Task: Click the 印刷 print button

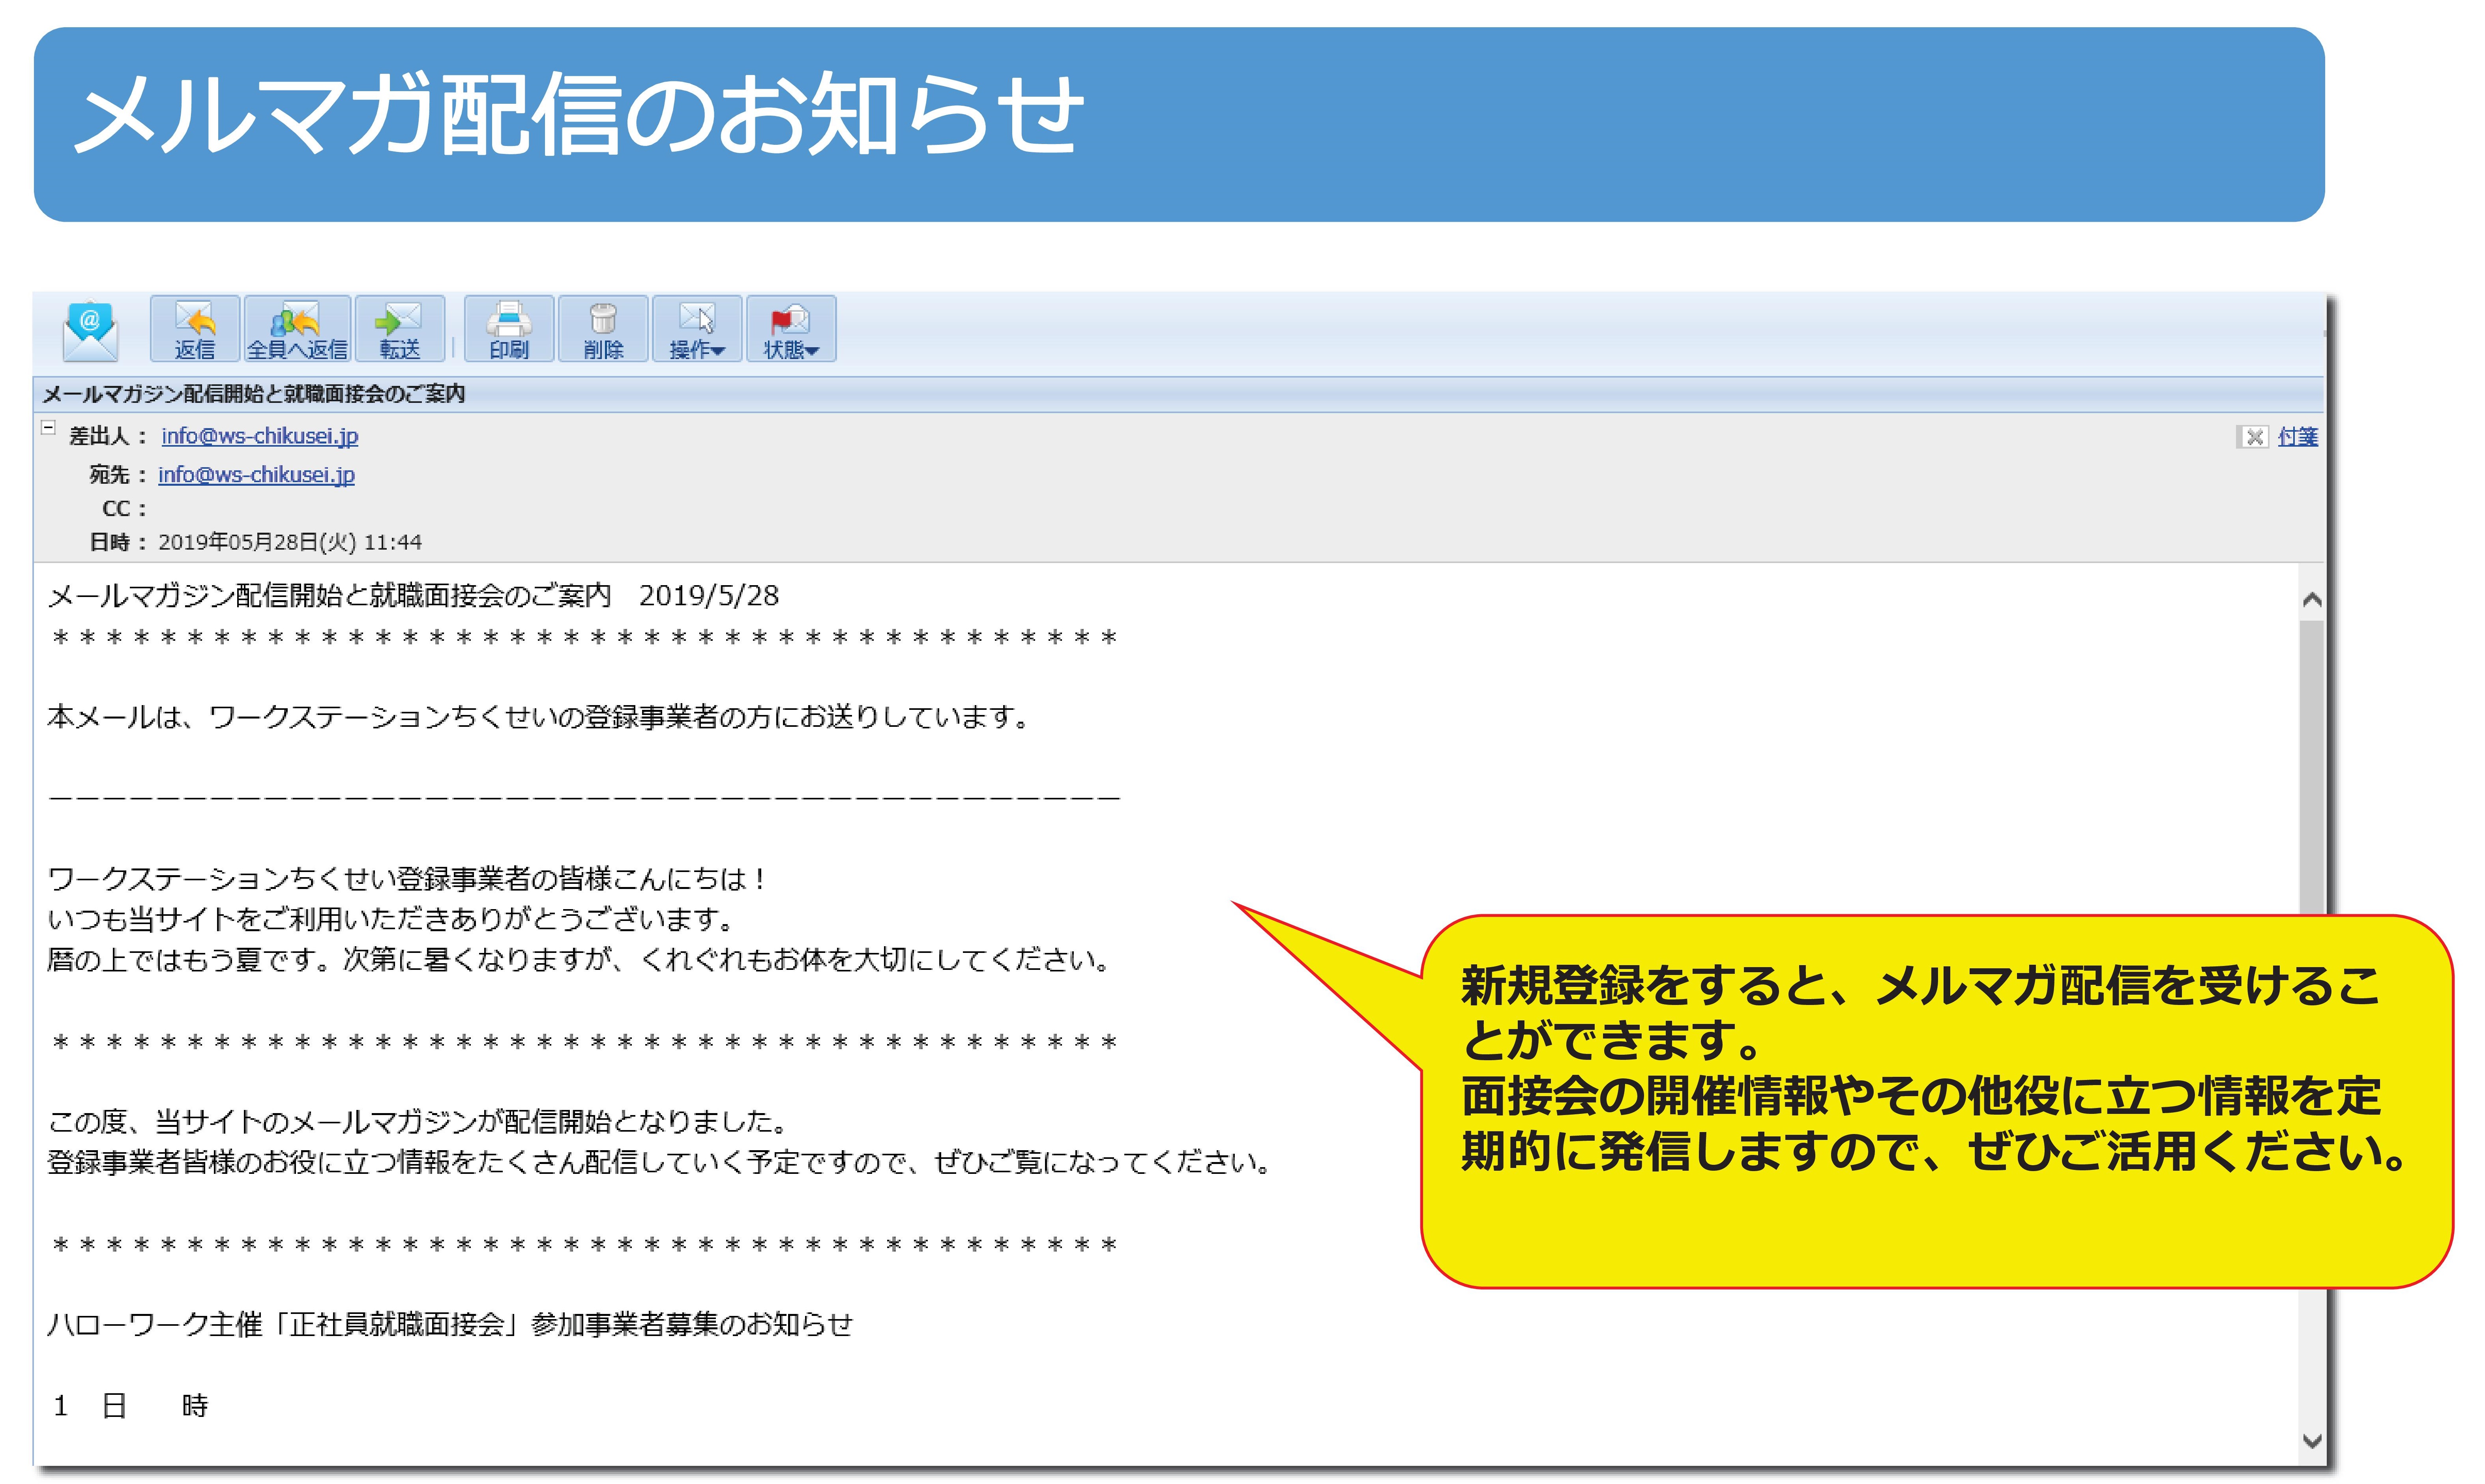Action: click(509, 329)
